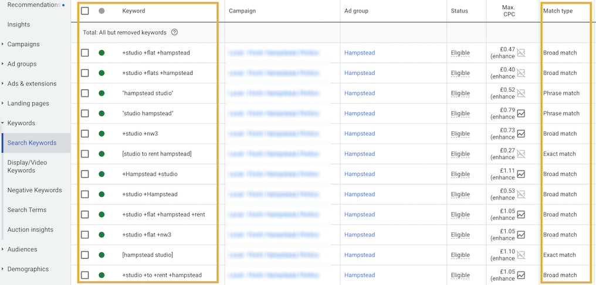Click the help icon beside Total row

174,33
